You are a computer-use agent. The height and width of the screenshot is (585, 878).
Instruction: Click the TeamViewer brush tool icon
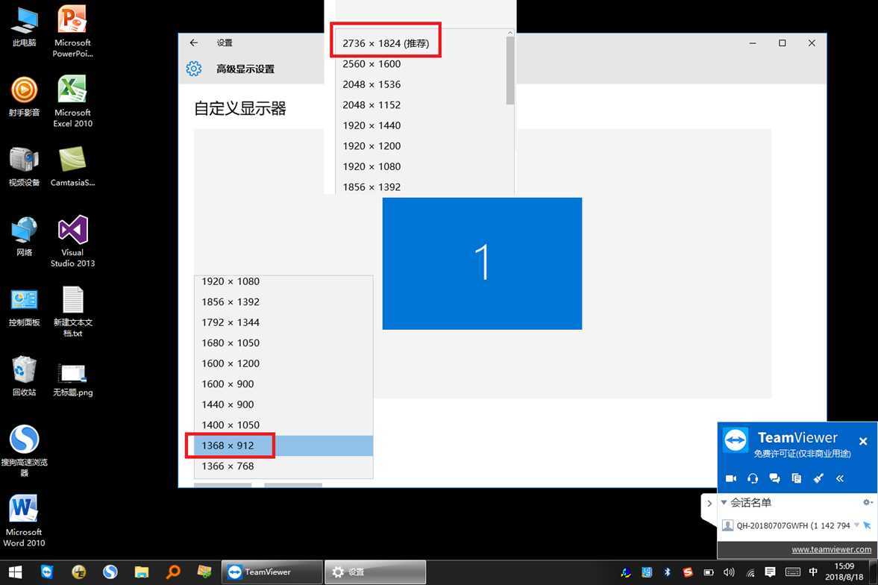818,478
